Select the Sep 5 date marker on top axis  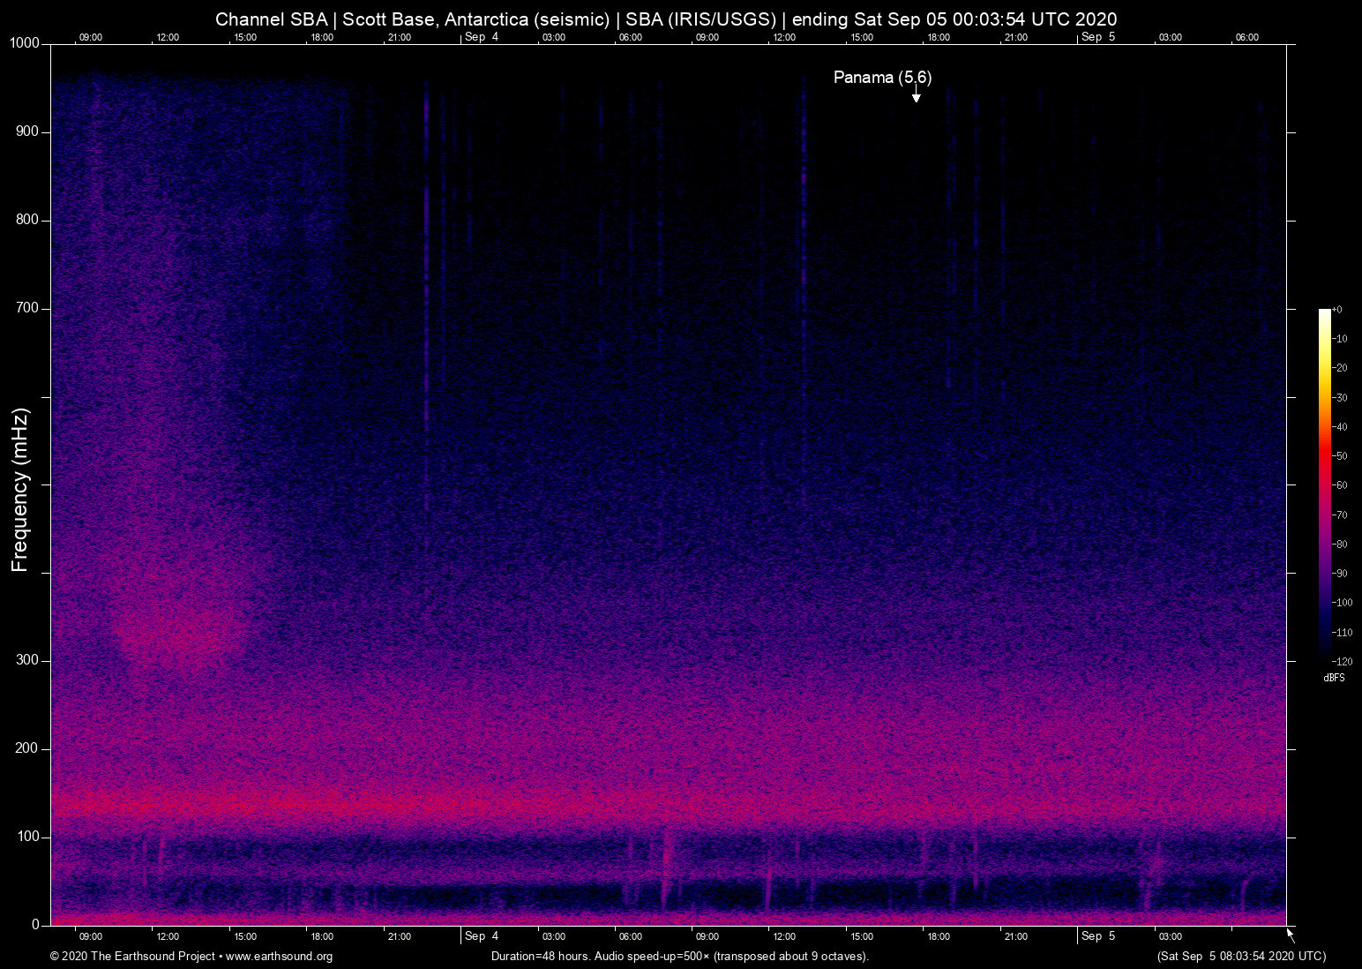click(1098, 37)
